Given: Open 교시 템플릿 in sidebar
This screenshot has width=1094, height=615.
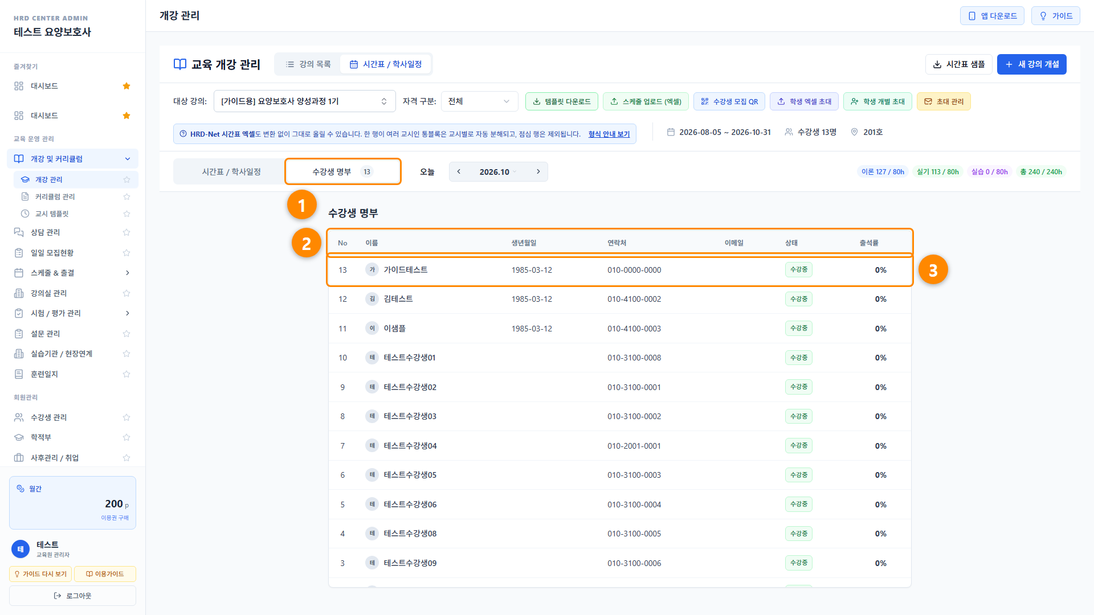Looking at the screenshot, I should pos(52,214).
